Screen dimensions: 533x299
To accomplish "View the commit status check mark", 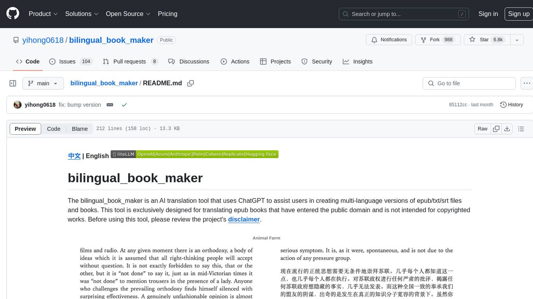I will (x=124, y=105).
